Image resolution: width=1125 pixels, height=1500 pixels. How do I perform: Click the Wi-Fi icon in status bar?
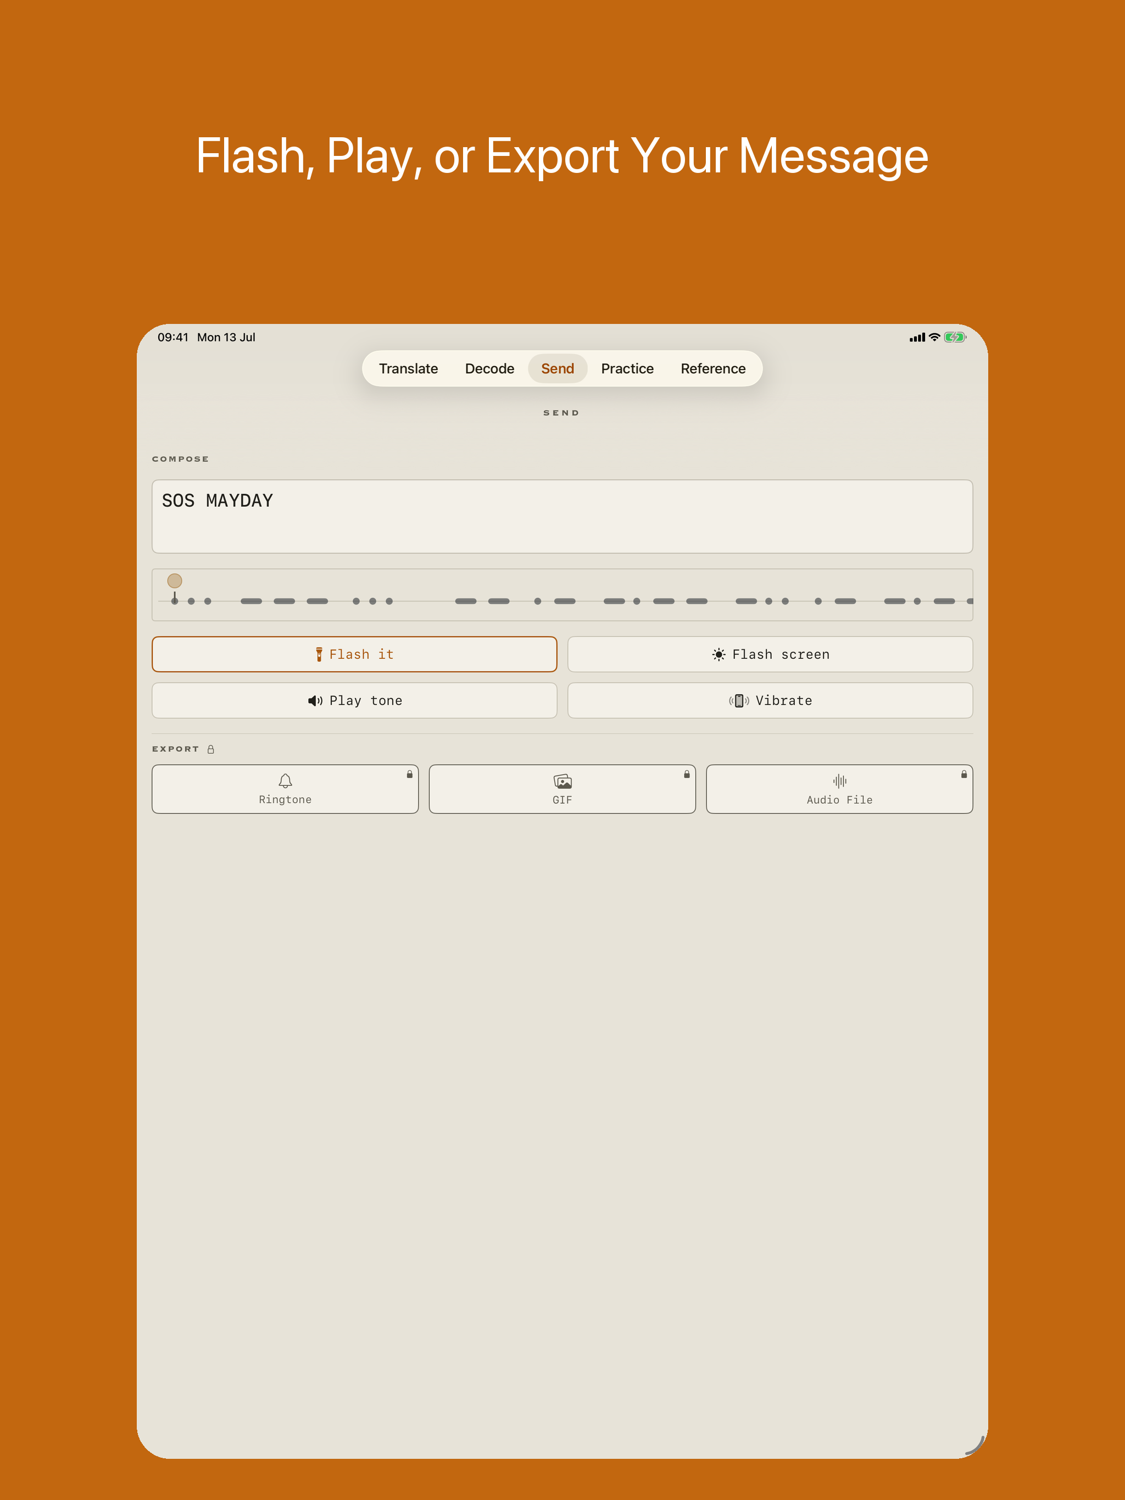(934, 337)
